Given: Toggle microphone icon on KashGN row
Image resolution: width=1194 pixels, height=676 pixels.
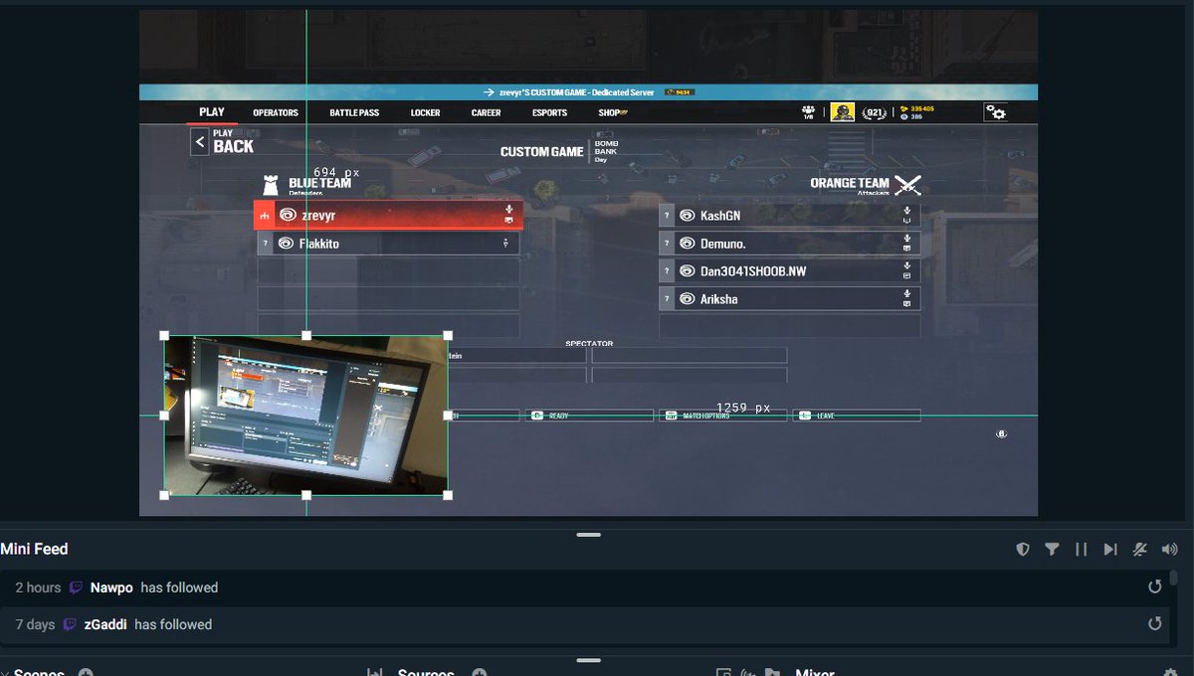Looking at the screenshot, I should (x=906, y=211).
